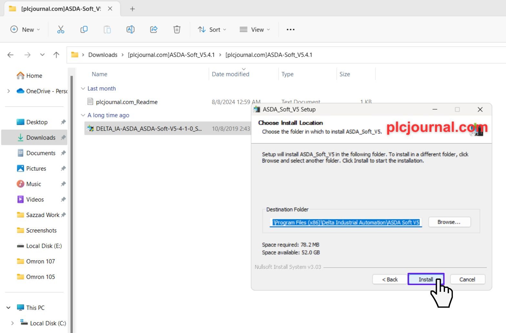Collapse the 'Last month' group
506x333 pixels.
coord(83,89)
